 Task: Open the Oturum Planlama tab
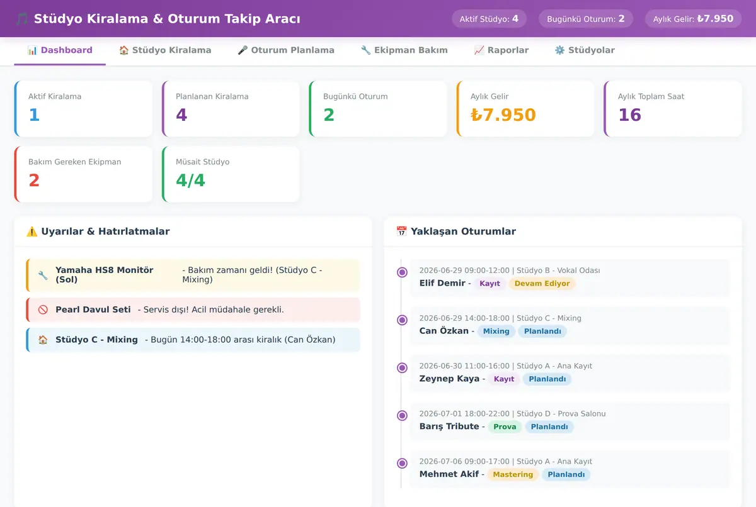[286, 50]
